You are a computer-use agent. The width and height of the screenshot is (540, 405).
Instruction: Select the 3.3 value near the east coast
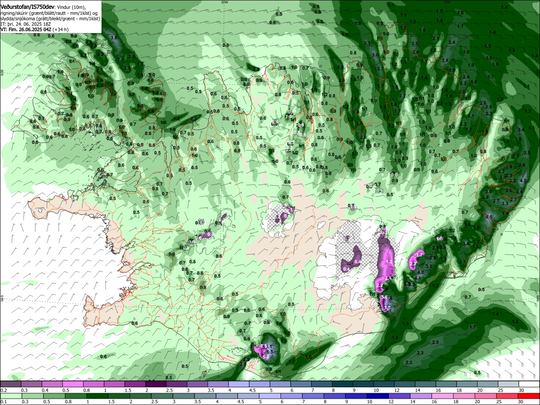coord(505,203)
